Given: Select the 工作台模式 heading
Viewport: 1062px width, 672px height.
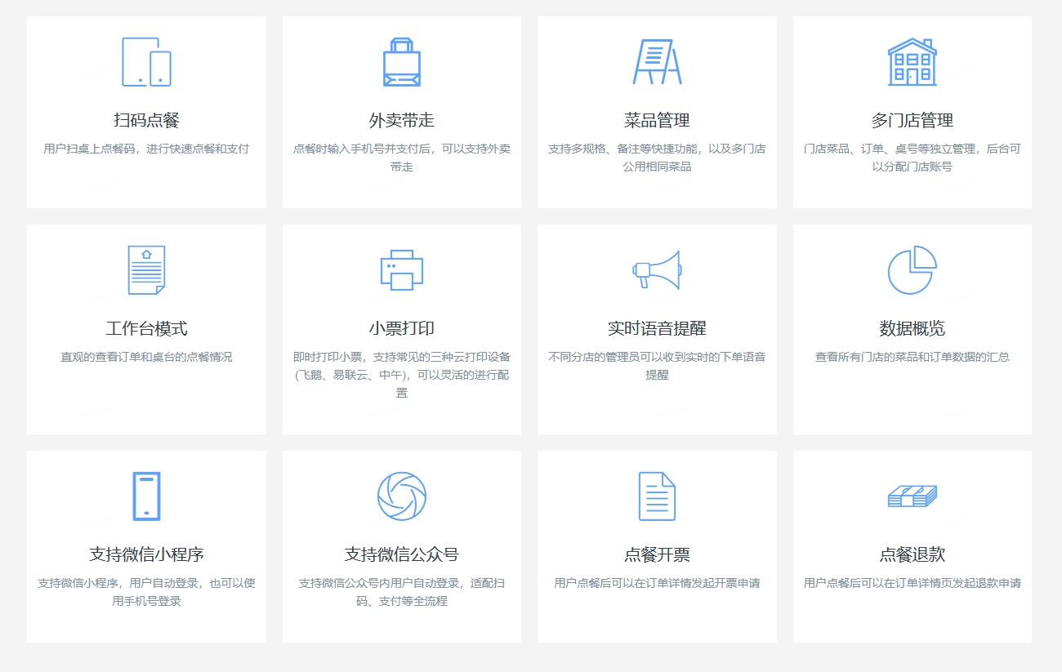Looking at the screenshot, I should coord(146,329).
